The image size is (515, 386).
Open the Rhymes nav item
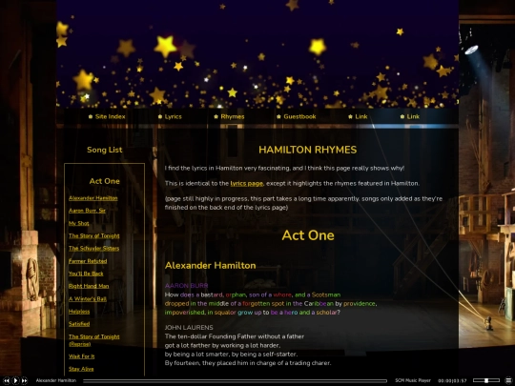point(233,116)
